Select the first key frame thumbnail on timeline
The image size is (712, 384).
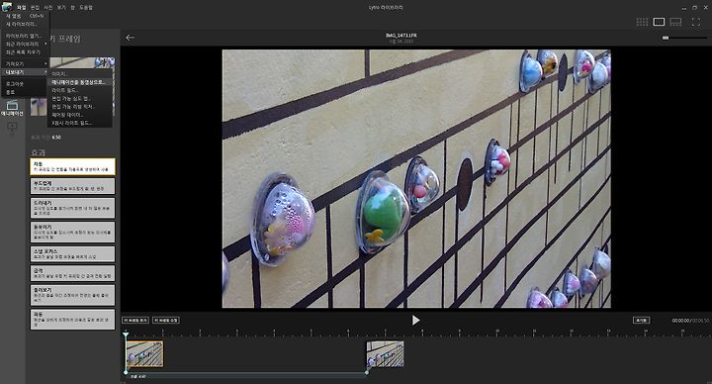point(144,354)
